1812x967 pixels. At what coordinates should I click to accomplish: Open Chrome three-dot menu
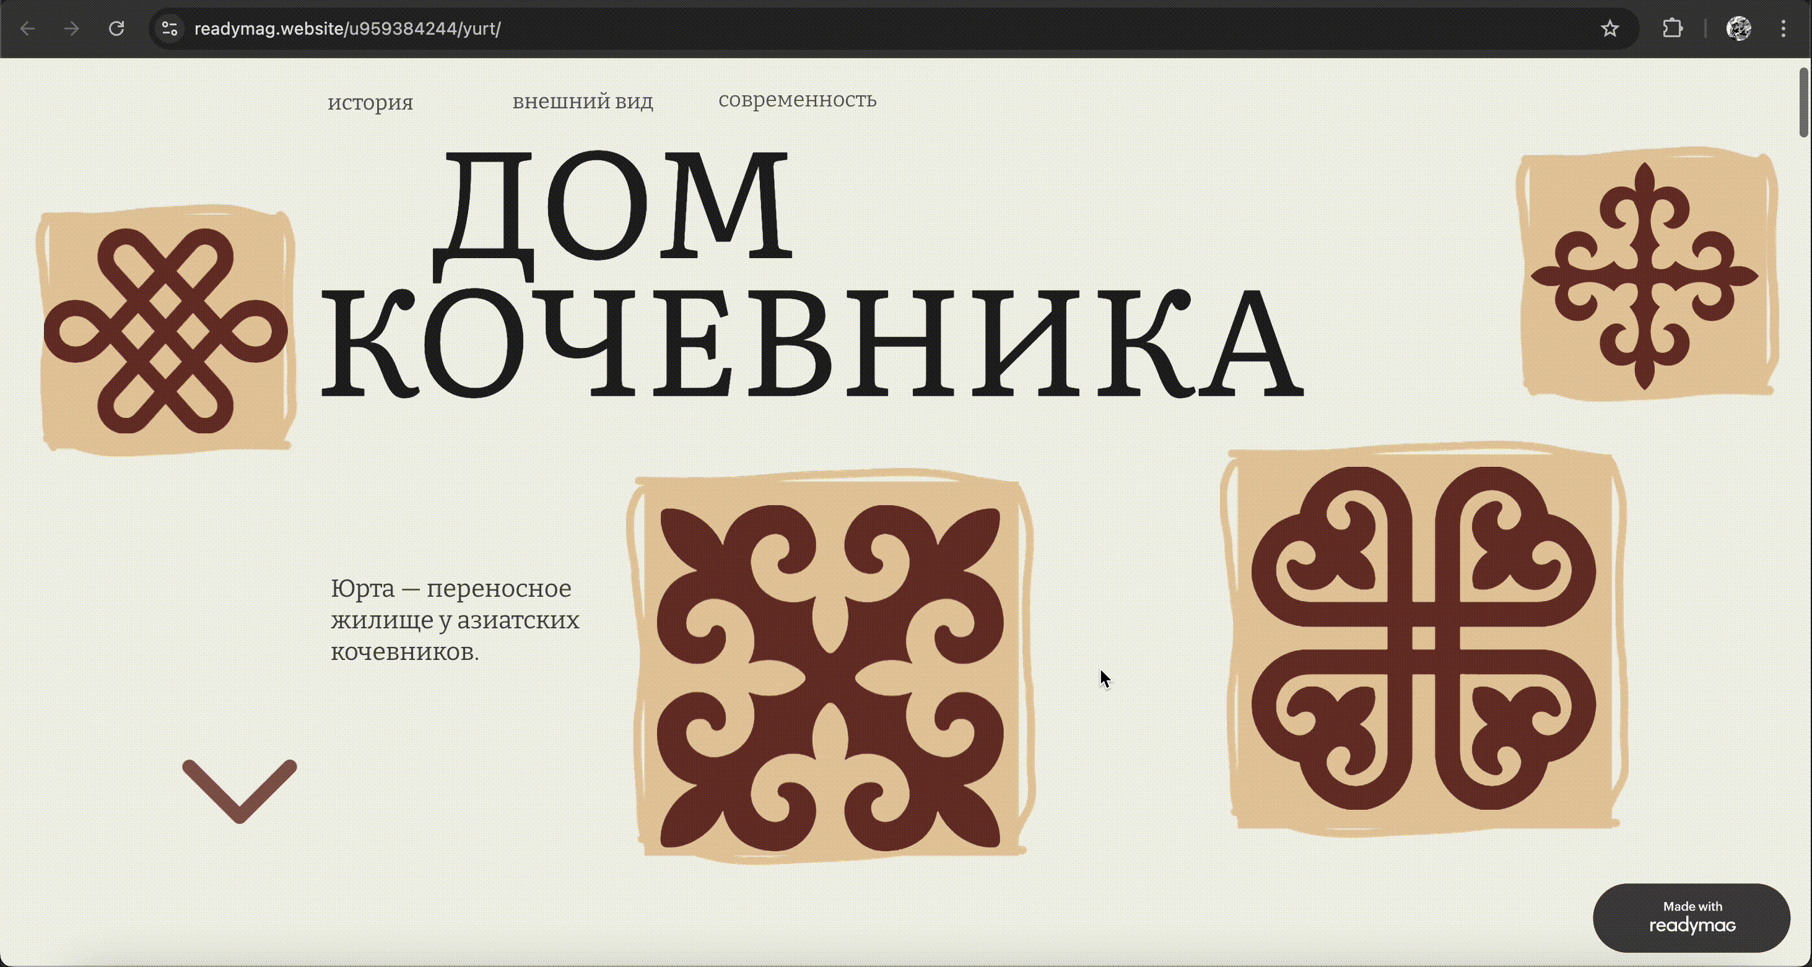pyautogui.click(x=1783, y=29)
